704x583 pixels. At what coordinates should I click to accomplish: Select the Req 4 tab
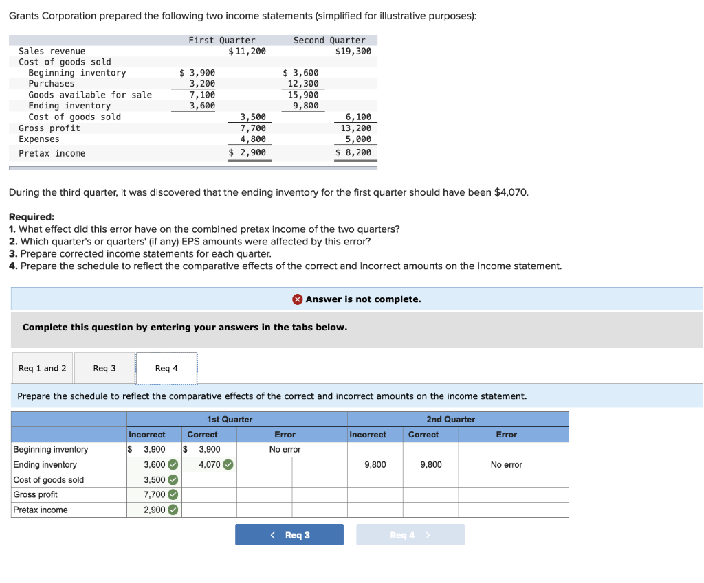166,368
